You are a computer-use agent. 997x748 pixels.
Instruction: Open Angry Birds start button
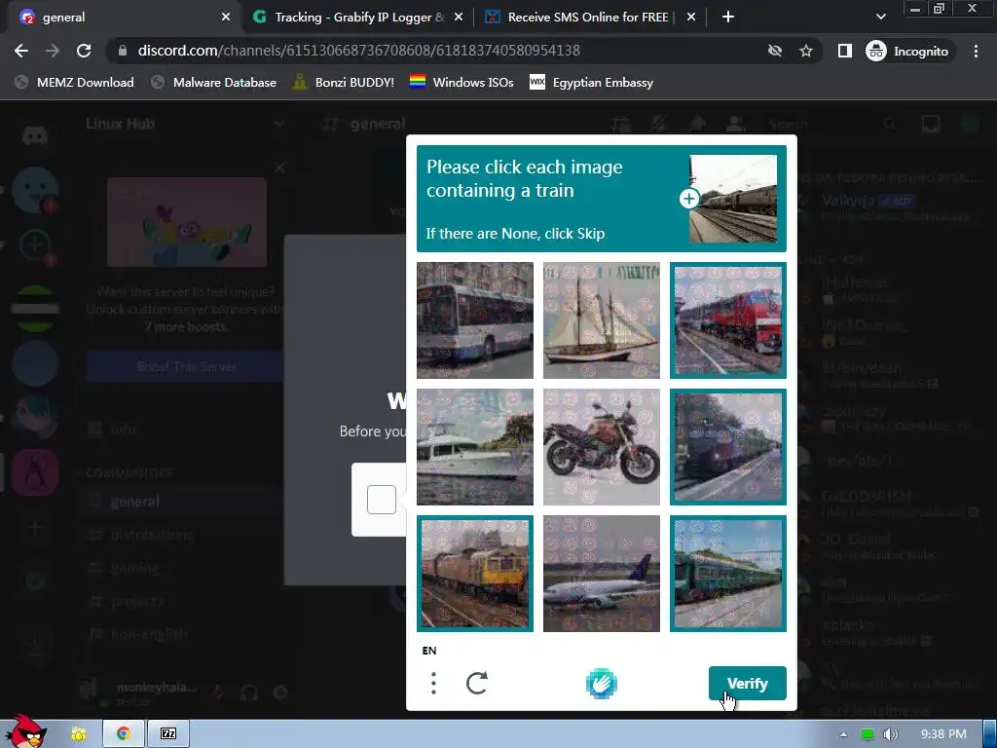click(x=24, y=731)
